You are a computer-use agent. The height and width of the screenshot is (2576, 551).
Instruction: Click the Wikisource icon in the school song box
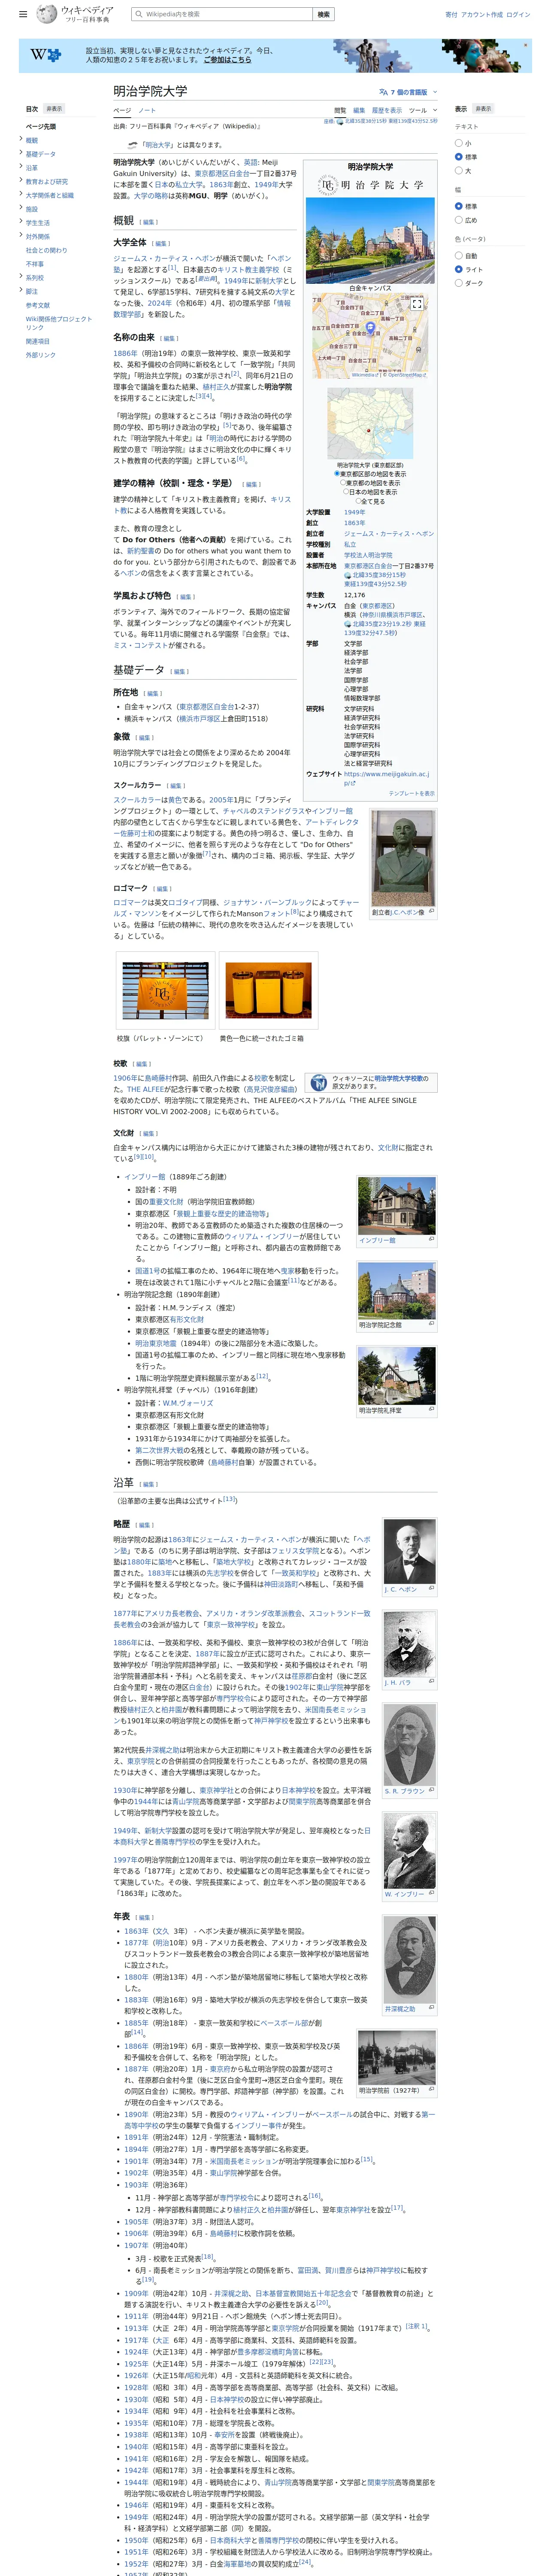click(318, 1083)
